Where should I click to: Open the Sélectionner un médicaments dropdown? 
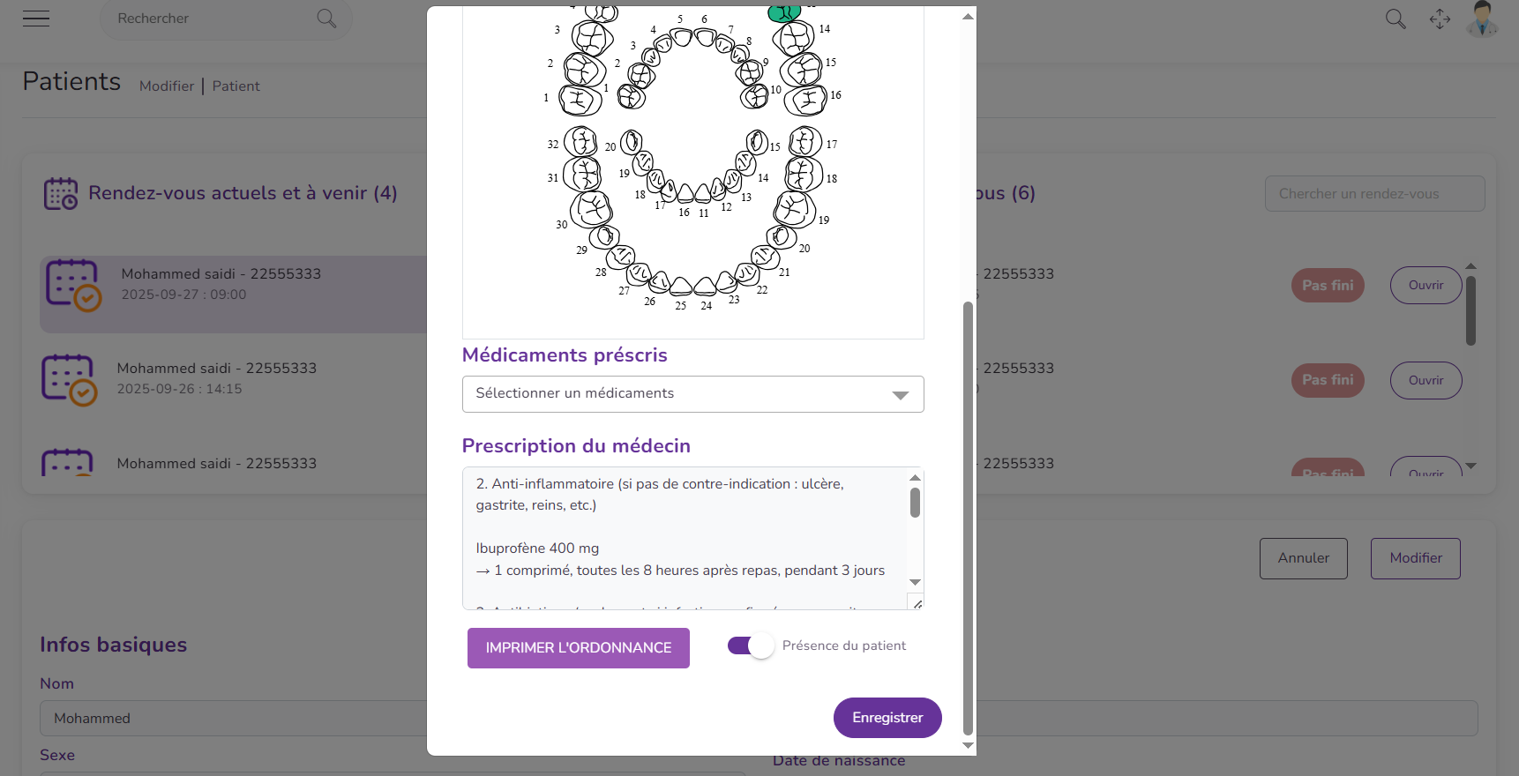coord(692,394)
